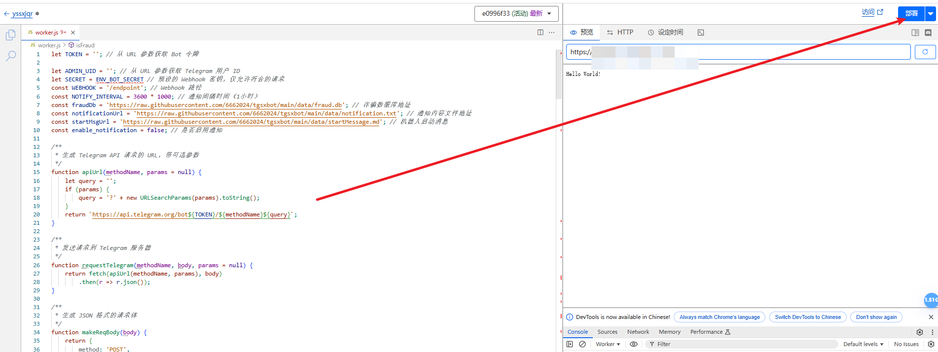Open console settings gear near No Issues
Image resolution: width=938 pixels, height=352 pixels.
point(931,344)
